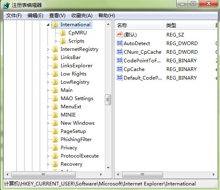Click the registry path in the status bar

[x=100, y=184]
